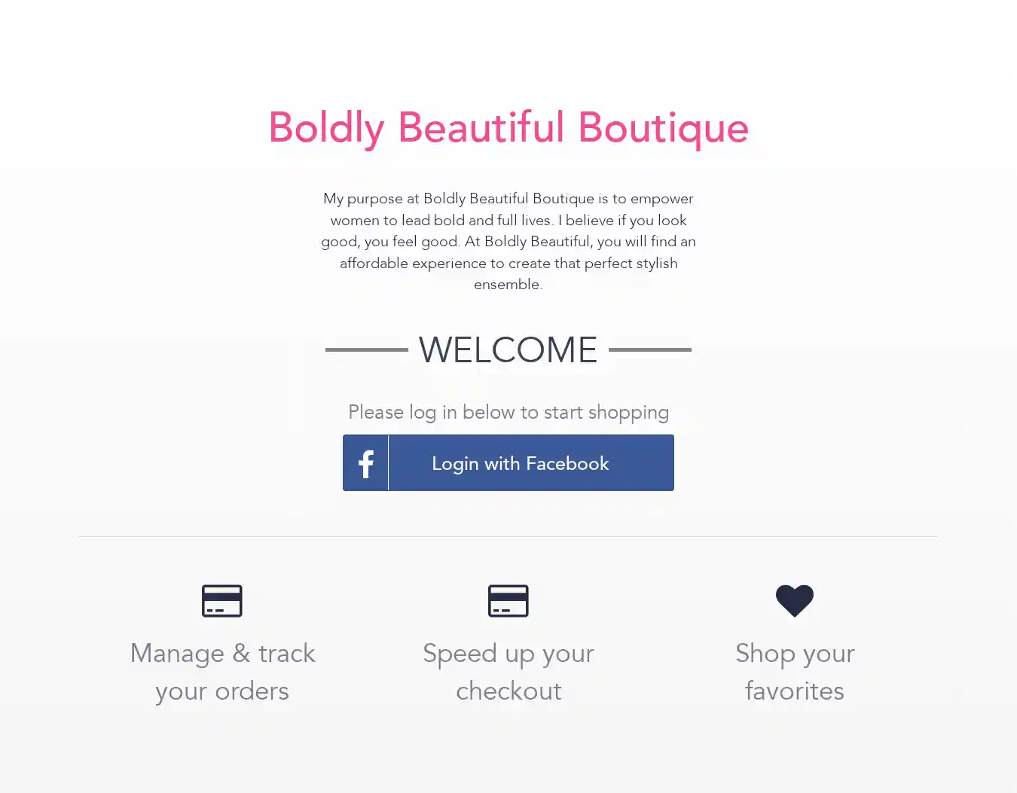The width and height of the screenshot is (1017, 793).
Task: Select the "Manage & track" text line
Action: click(222, 654)
